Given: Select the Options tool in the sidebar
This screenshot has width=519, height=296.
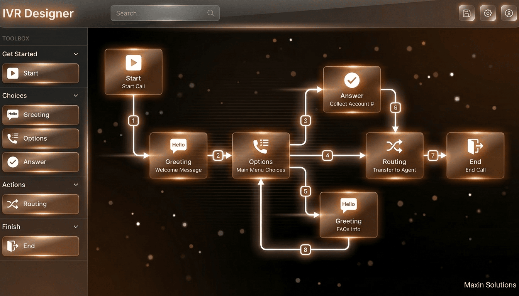Looking at the screenshot, I should pos(41,138).
